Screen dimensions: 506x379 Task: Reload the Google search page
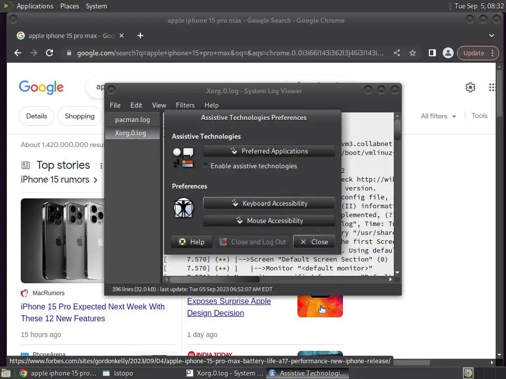[x=49, y=53]
